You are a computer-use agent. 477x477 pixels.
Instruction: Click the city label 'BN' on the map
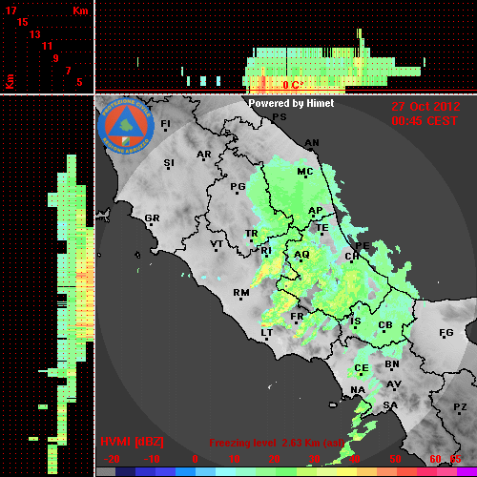coord(392,364)
